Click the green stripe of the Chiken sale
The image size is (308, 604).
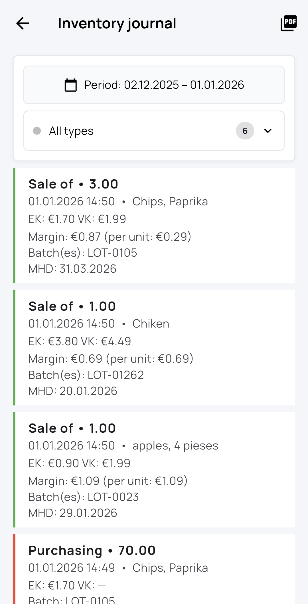pos(14,348)
